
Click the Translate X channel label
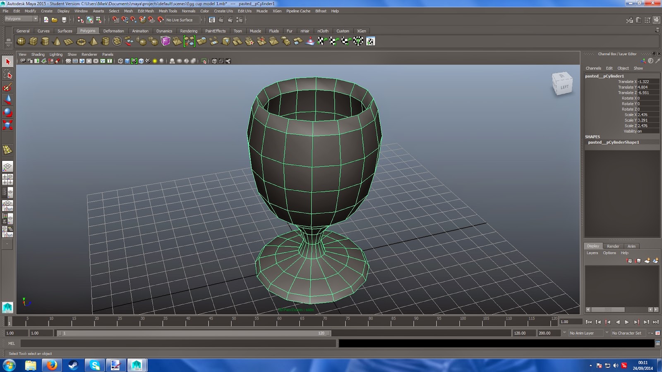coord(627,82)
